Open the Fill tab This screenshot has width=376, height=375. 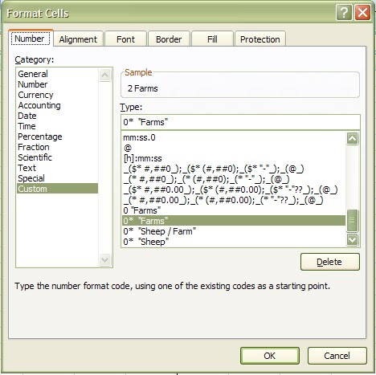pyautogui.click(x=212, y=39)
